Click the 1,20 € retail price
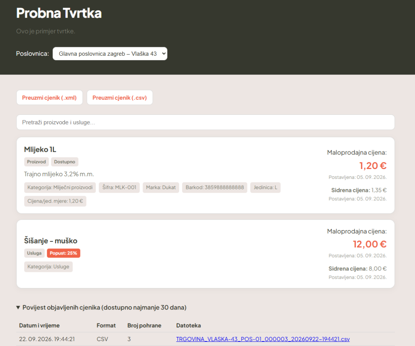The height and width of the screenshot is (346, 415). click(x=372, y=166)
